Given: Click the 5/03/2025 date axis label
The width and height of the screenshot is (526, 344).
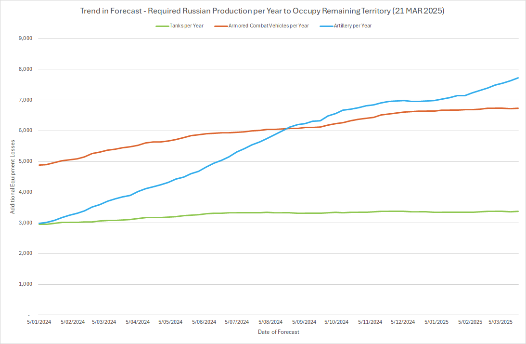Looking at the screenshot, I should point(501,322).
